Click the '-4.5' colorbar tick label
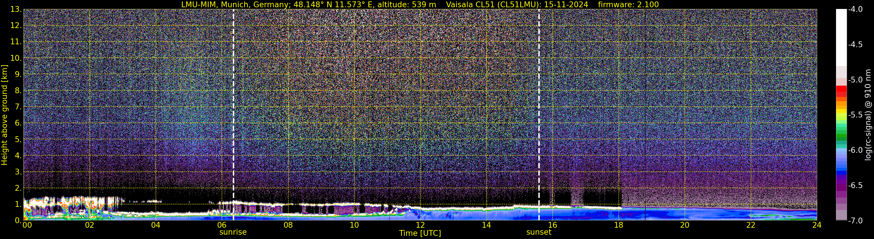Viewport: 874px width, 239px height. (855, 45)
